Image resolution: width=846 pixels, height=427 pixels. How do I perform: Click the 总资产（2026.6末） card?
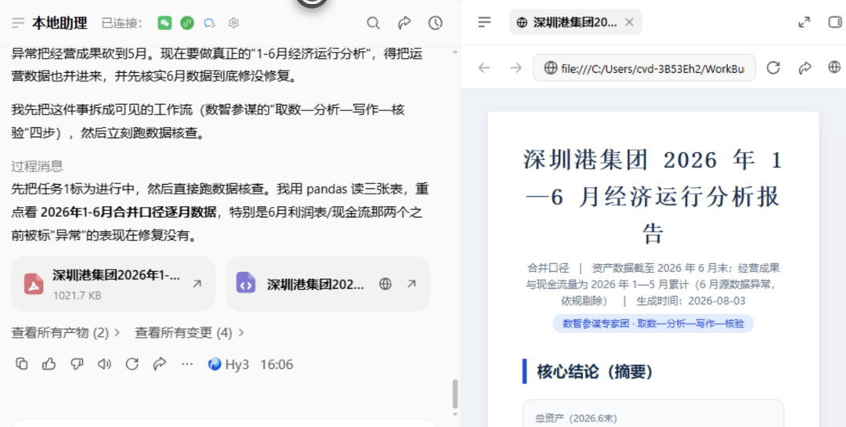point(653,414)
